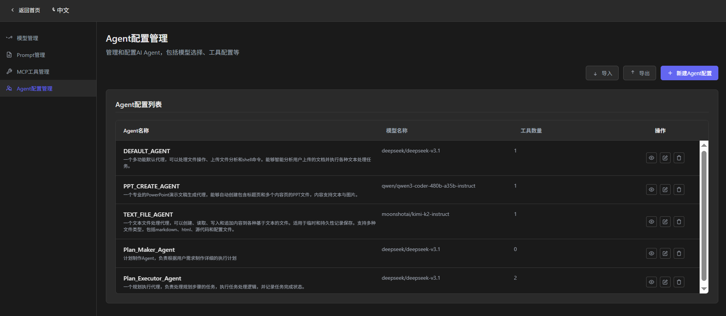This screenshot has height=316, width=726.
Task: View PPT_CREATE_AGENT details via eye icon
Action: (651, 190)
